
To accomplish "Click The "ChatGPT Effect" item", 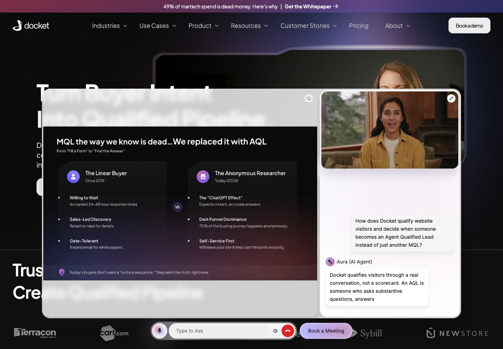I will tap(221, 198).
